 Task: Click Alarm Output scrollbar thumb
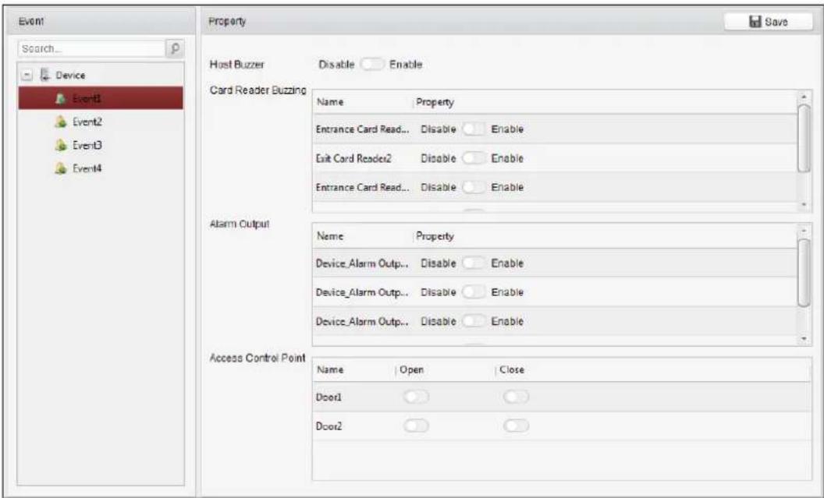804,272
